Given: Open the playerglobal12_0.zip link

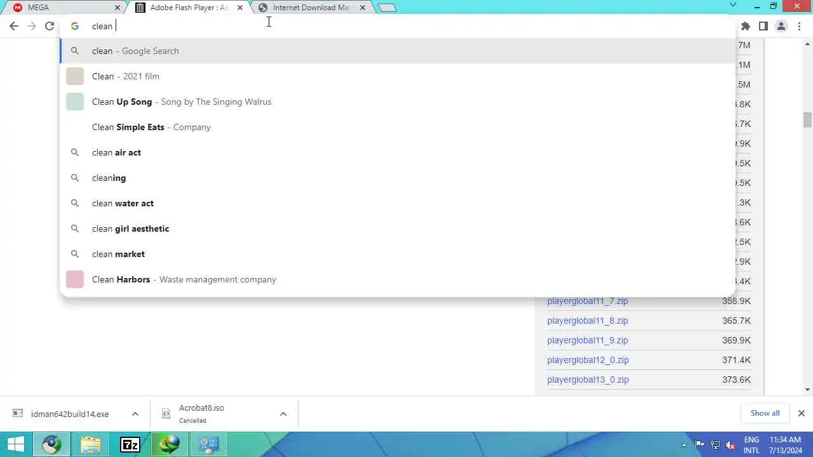Looking at the screenshot, I should [588, 360].
